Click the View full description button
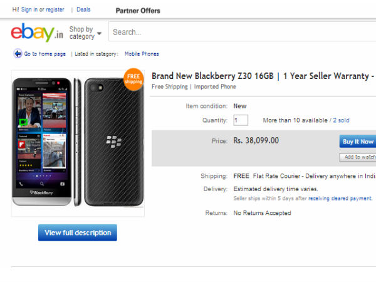376x282 pixels. tap(78, 232)
